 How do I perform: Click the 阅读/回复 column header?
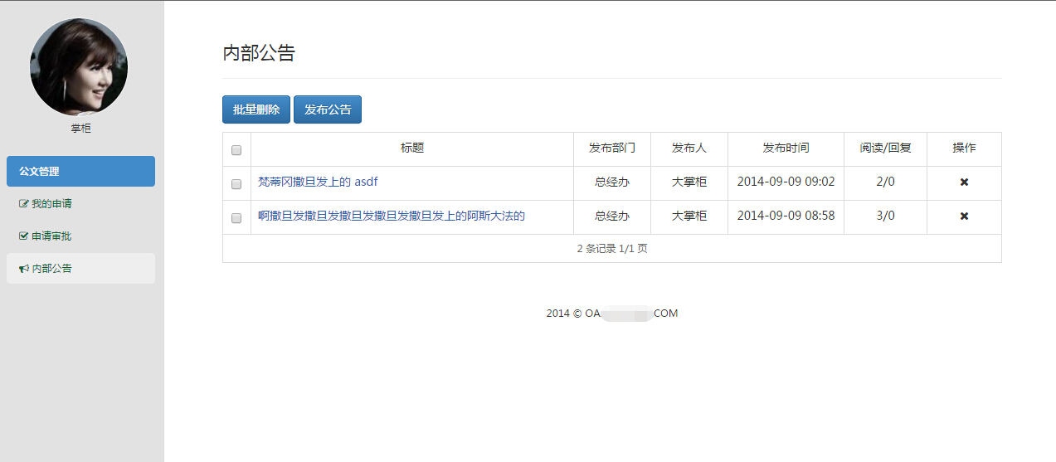(885, 148)
